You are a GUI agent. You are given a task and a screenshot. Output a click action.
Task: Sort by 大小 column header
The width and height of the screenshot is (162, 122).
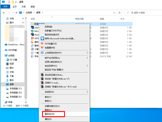pyautogui.click(x=122, y=19)
